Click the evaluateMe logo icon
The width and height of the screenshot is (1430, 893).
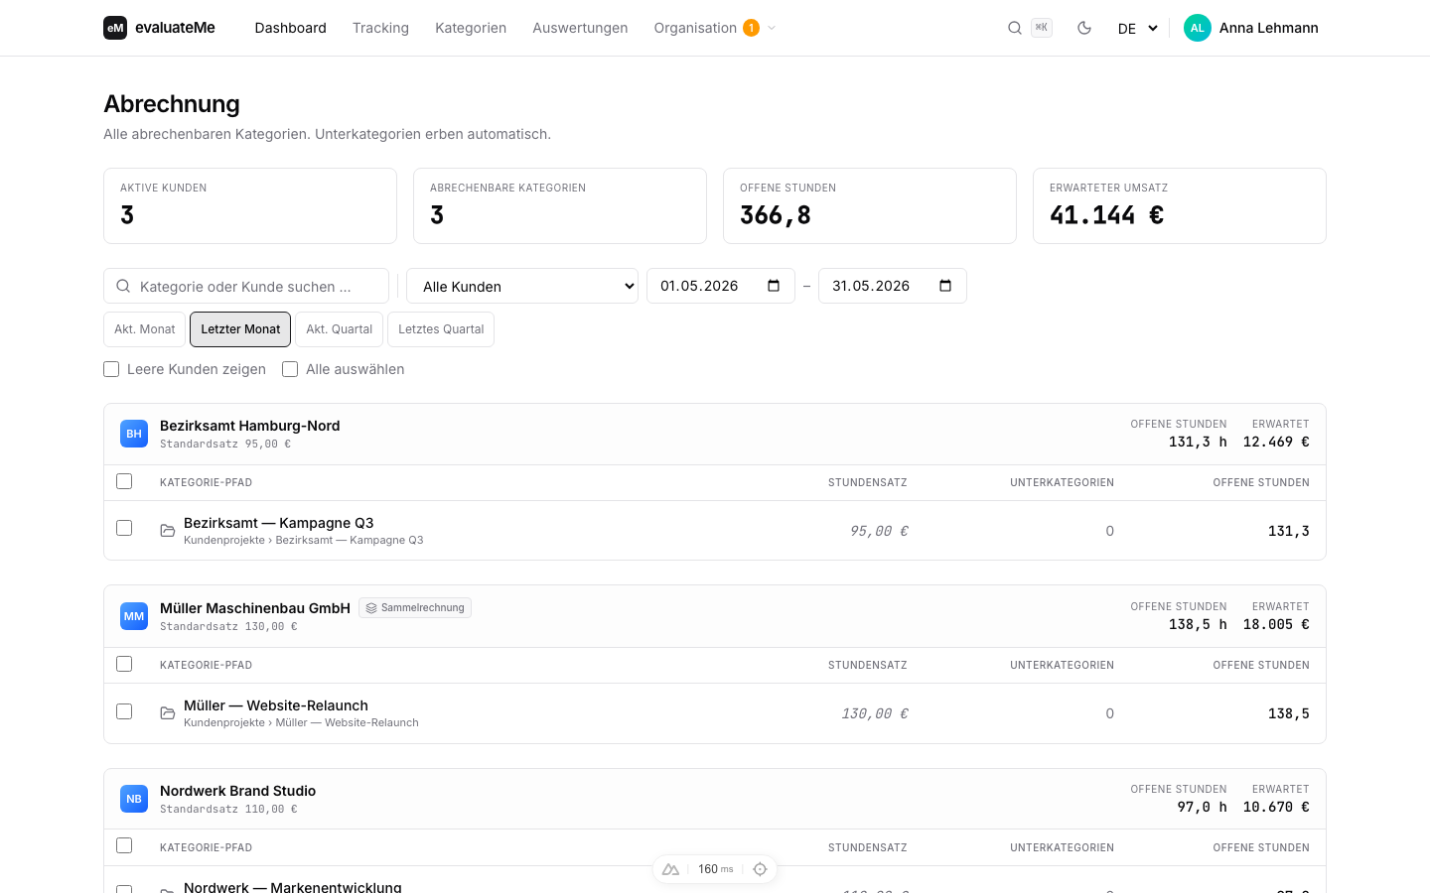click(x=115, y=28)
